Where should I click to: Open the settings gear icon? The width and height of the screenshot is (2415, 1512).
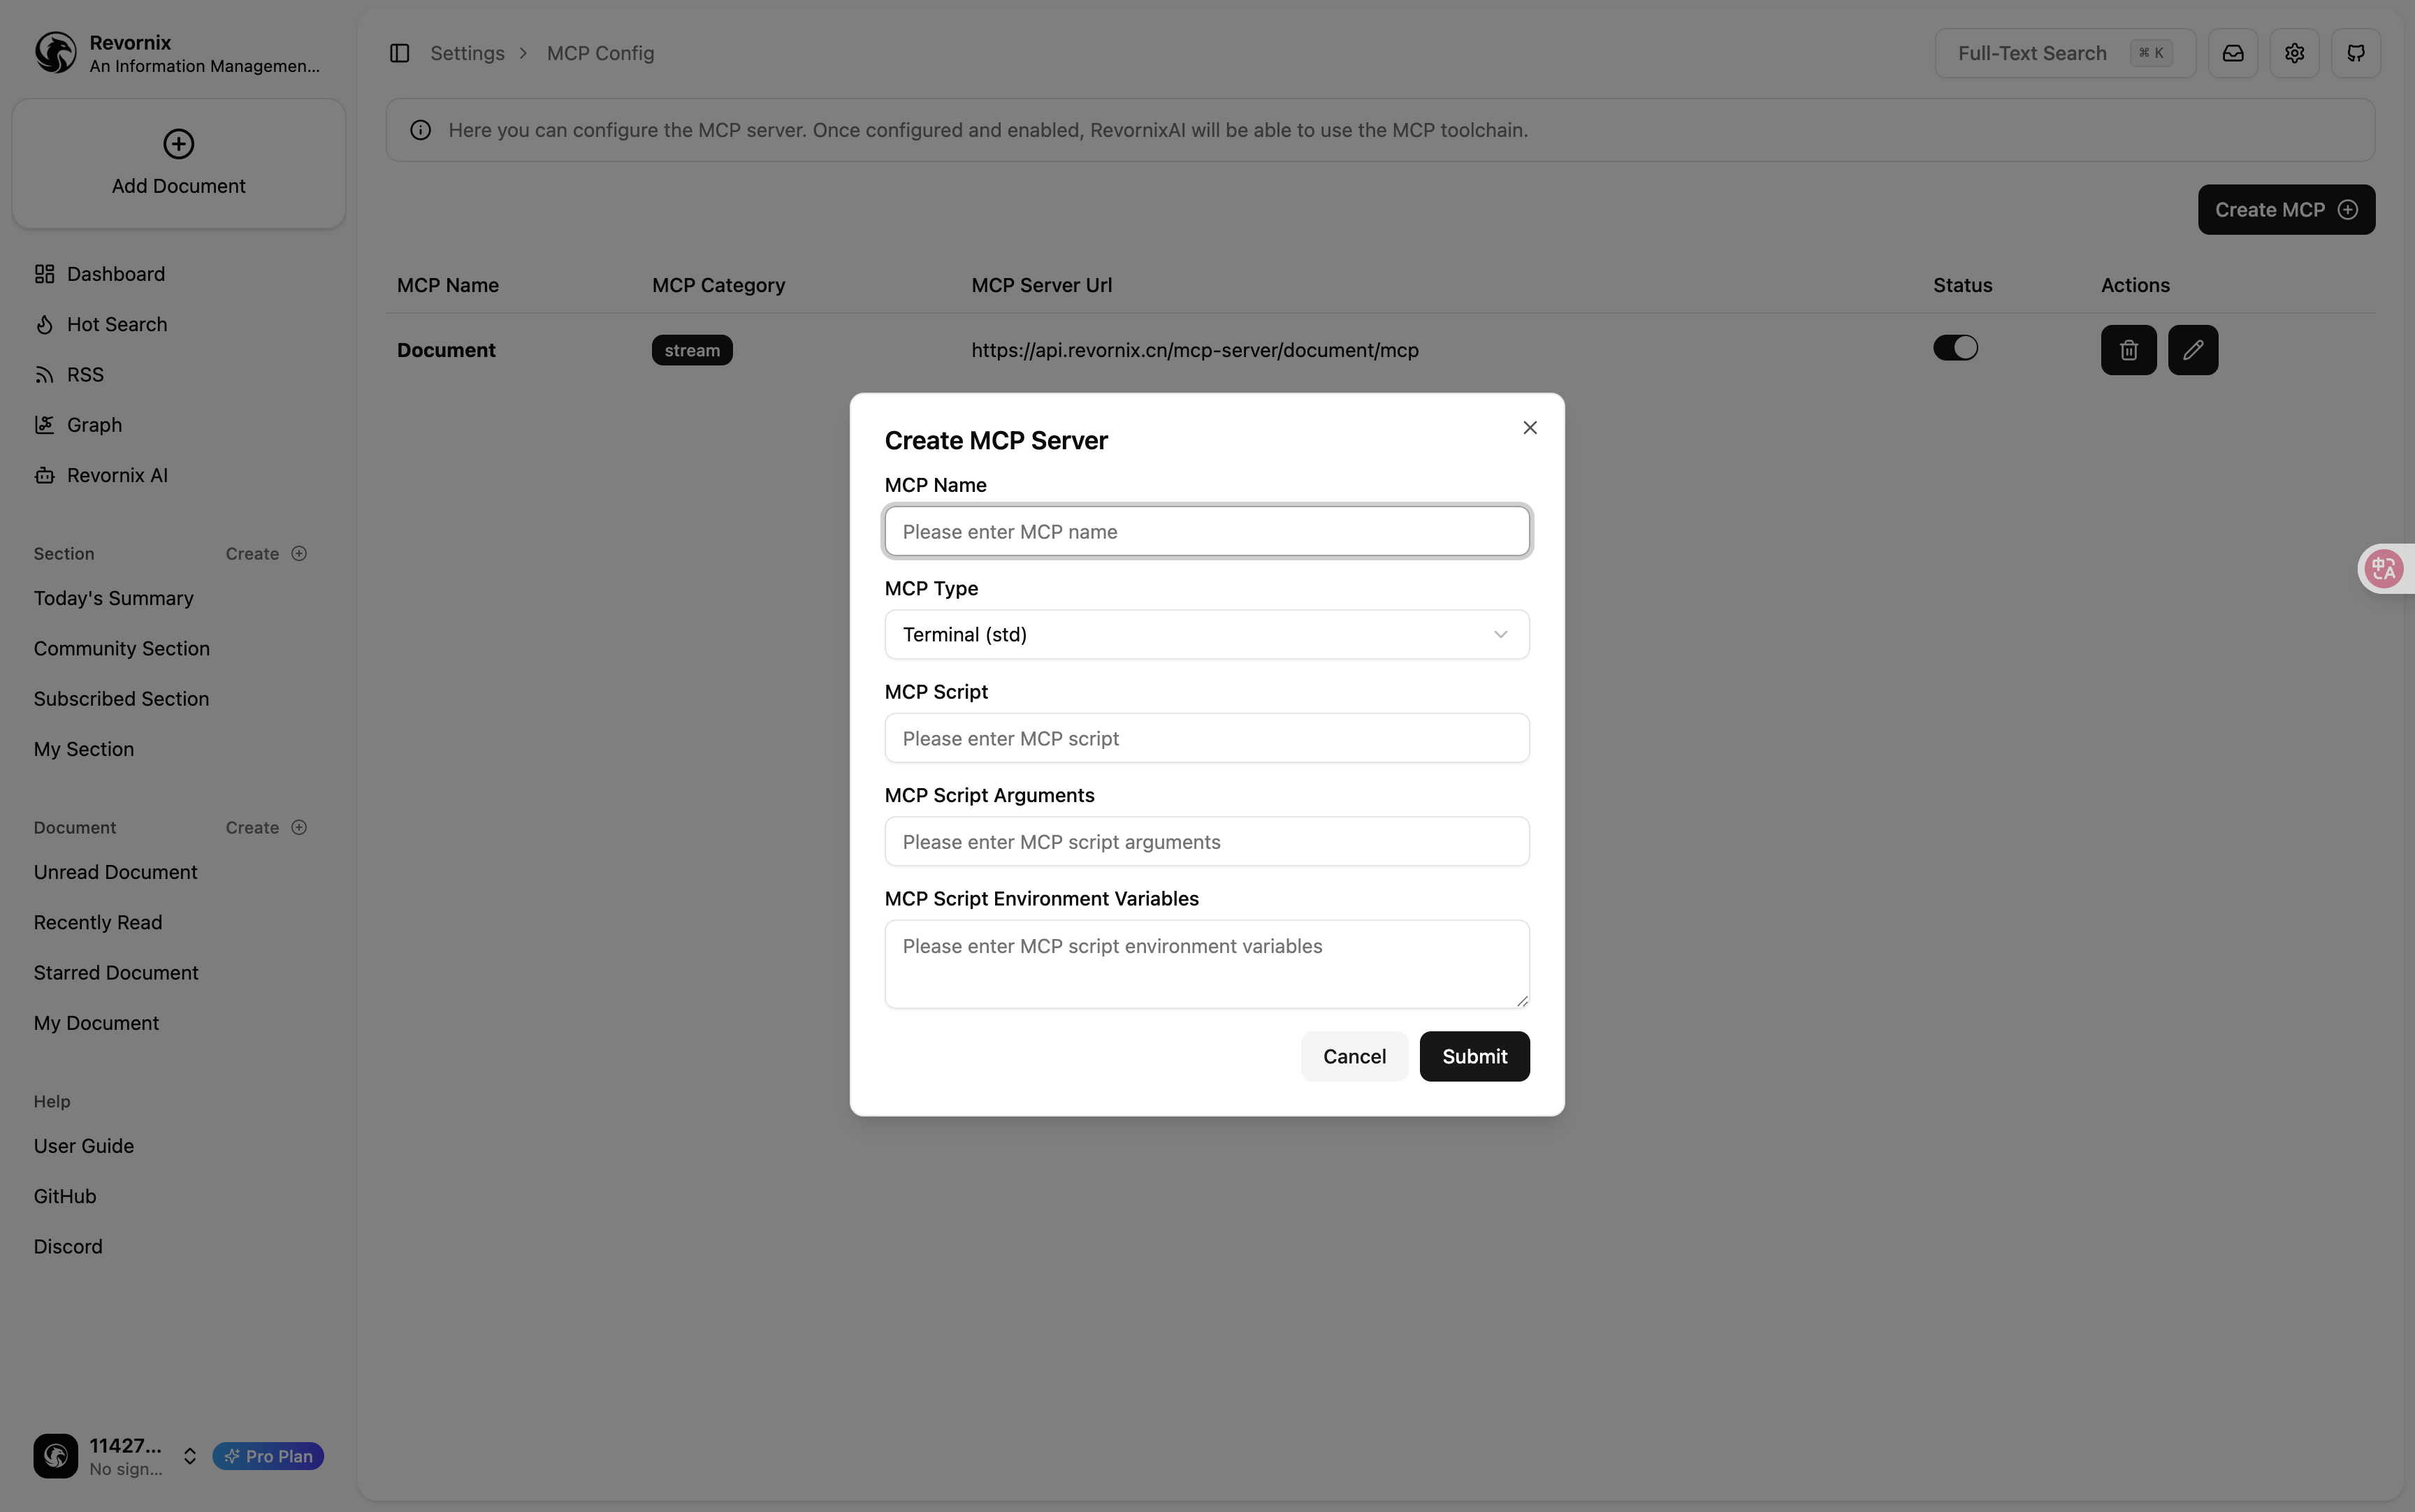tap(2294, 53)
